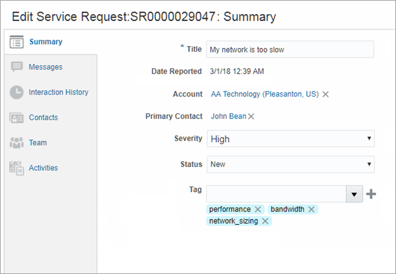Screen dimensions: 396x274
Task: Click the Interaction History clock icon
Action: (17, 92)
